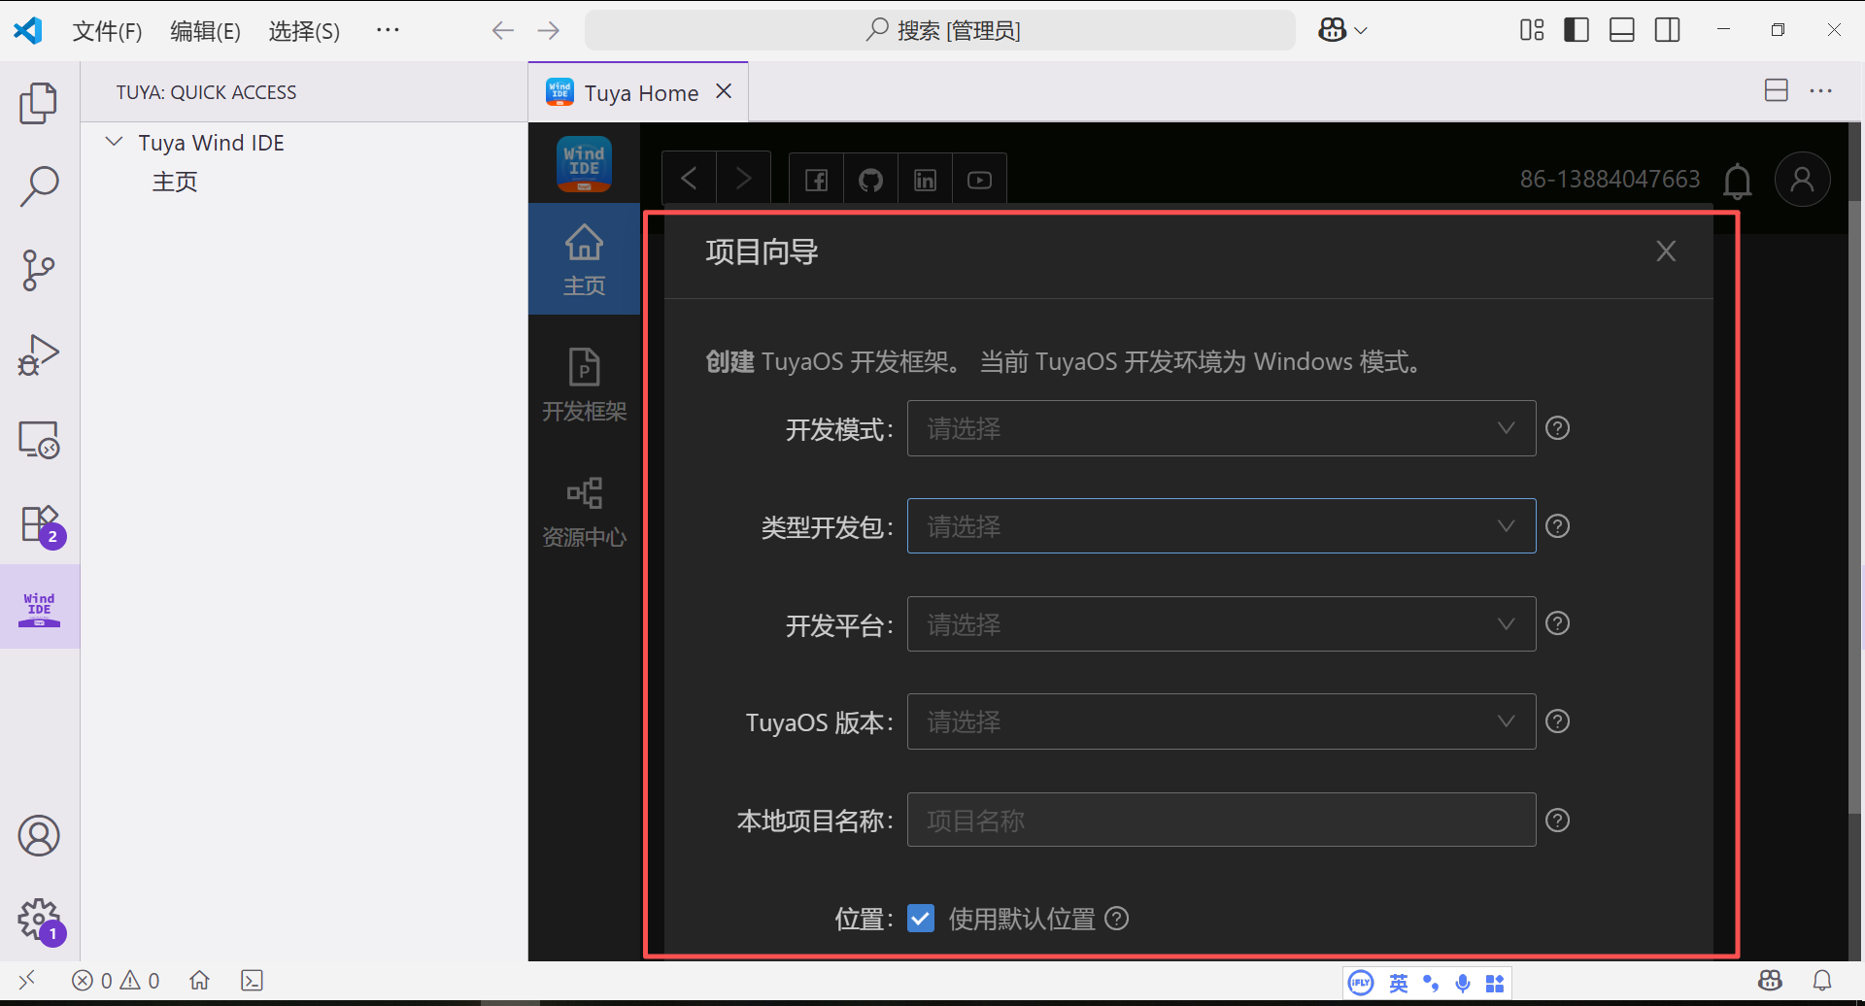Viewport: 1865px width, 1006px height.
Task: Toggle the bottom panel visibility
Action: tap(1621, 29)
